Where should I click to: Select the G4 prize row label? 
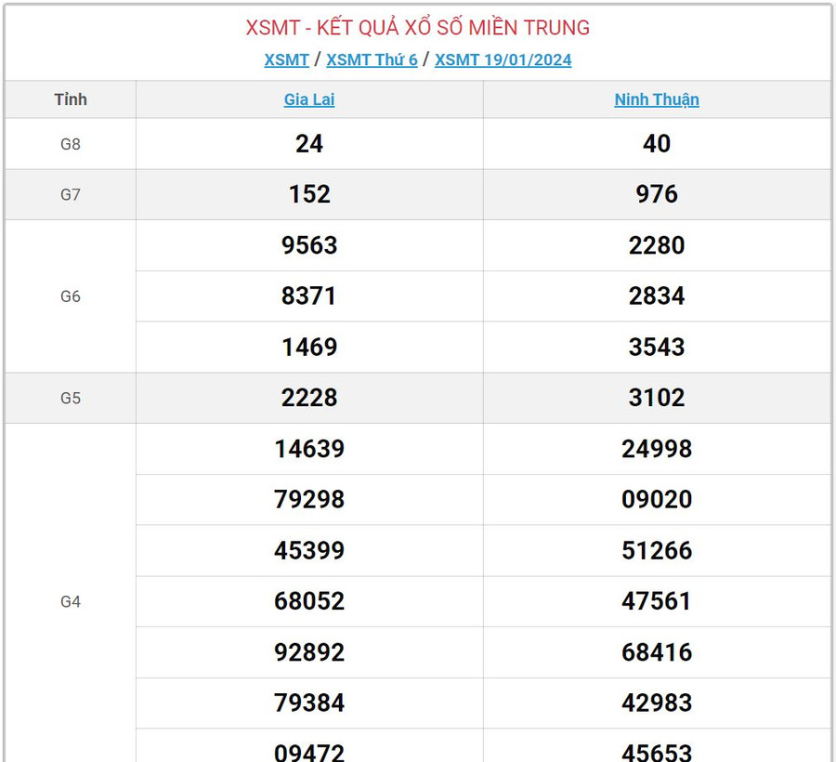71,601
